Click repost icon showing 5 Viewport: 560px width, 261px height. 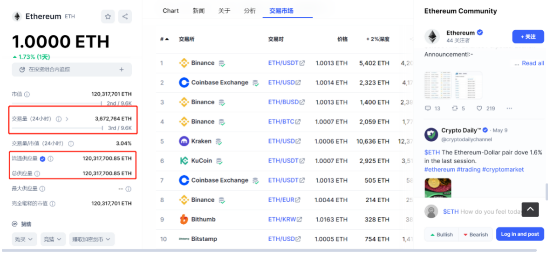pyautogui.click(x=455, y=108)
